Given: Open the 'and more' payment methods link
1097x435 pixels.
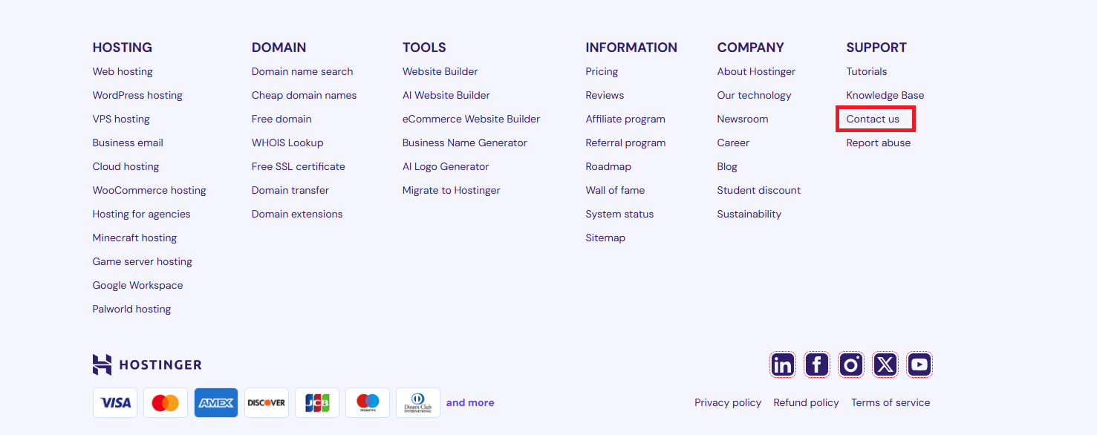Looking at the screenshot, I should 470,402.
